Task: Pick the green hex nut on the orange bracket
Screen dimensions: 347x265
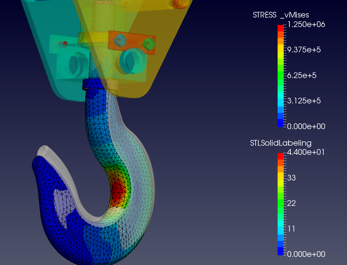Action: [149, 44]
